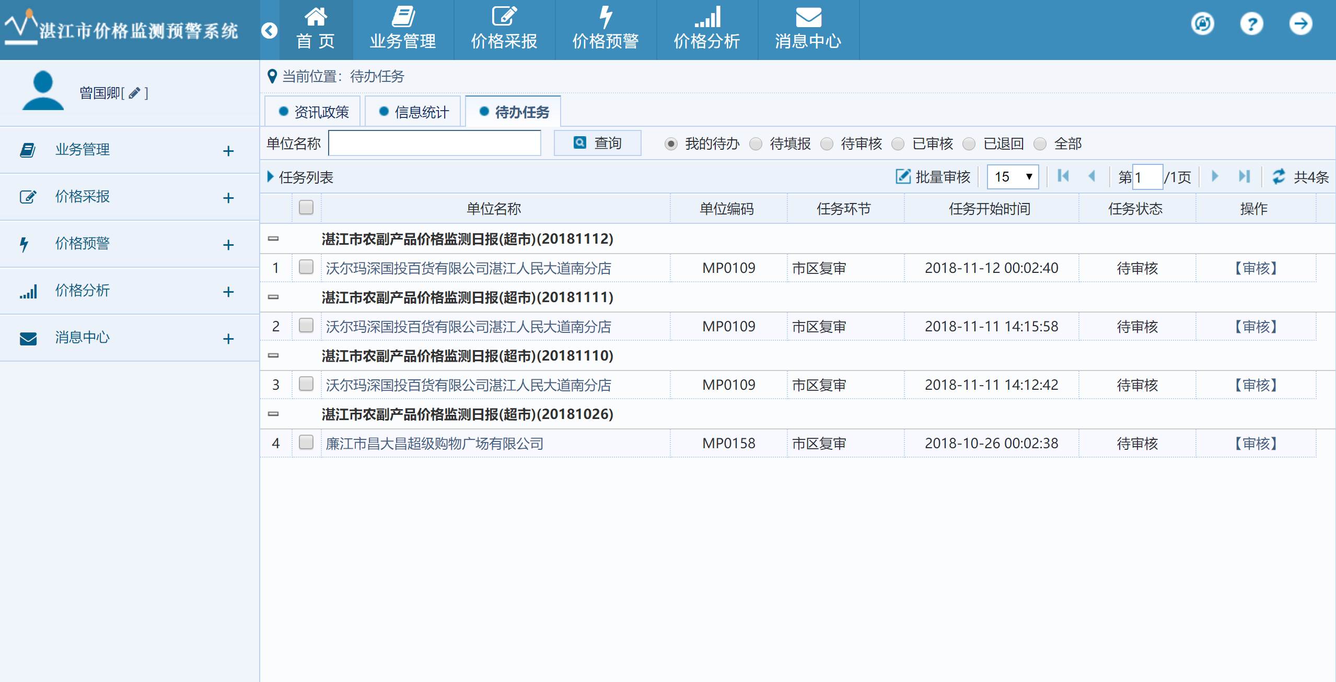
Task: Go to next page arrow
Action: point(1215,176)
